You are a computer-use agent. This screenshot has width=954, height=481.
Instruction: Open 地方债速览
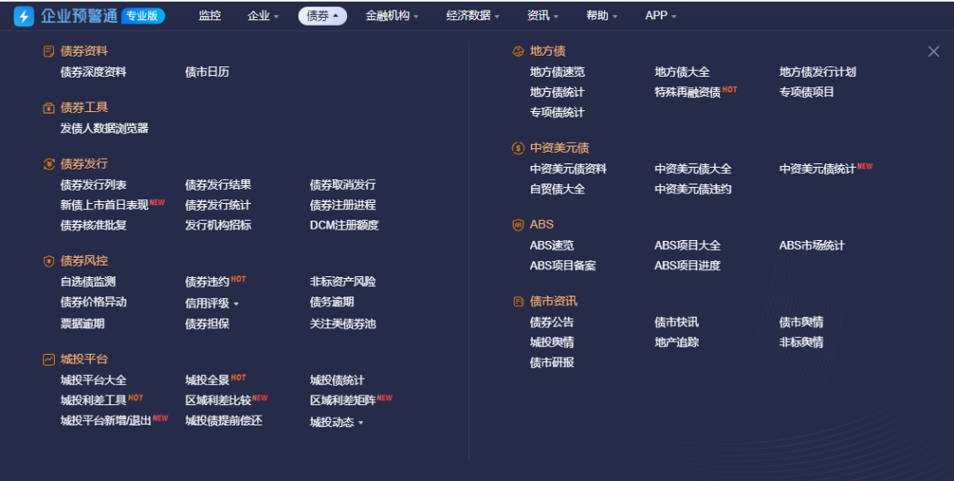[557, 71]
